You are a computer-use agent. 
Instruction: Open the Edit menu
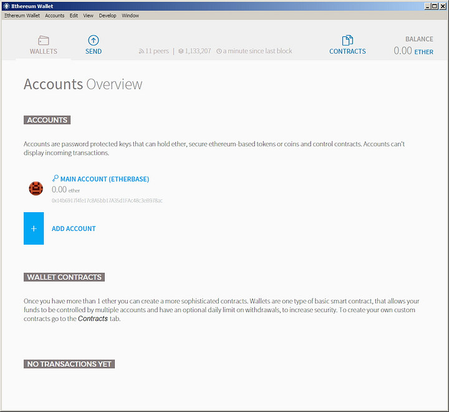click(74, 16)
